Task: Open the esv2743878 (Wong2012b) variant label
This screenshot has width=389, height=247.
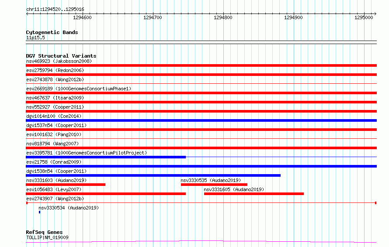Action: (x=55, y=79)
